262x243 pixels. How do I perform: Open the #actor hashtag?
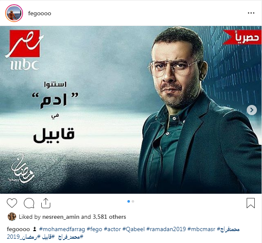(112, 229)
